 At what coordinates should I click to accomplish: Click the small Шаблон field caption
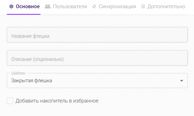18,73
